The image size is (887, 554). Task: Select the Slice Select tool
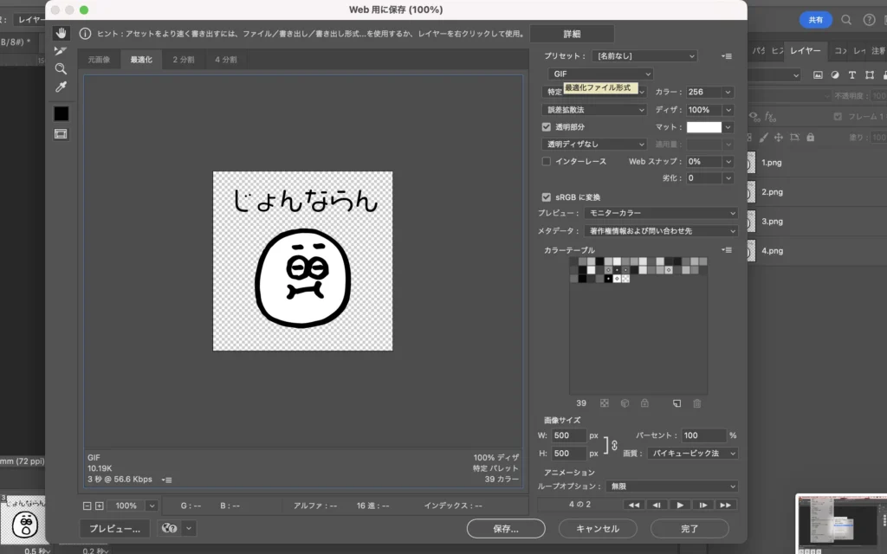(61, 51)
